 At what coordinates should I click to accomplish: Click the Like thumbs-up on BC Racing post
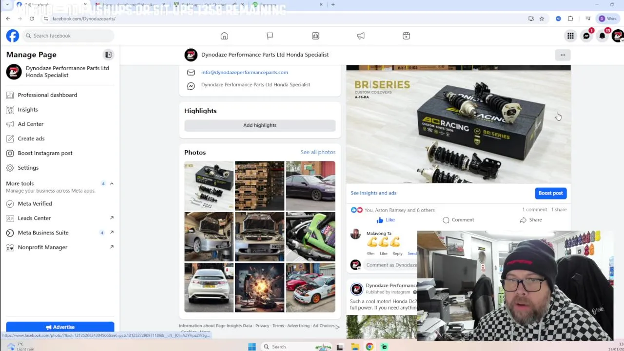(x=385, y=220)
